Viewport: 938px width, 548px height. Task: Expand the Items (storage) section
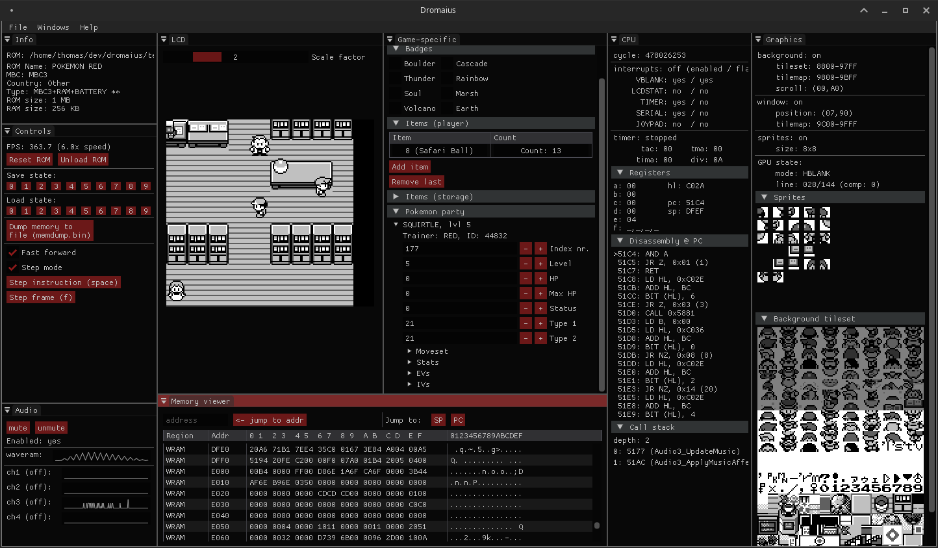[492, 197]
